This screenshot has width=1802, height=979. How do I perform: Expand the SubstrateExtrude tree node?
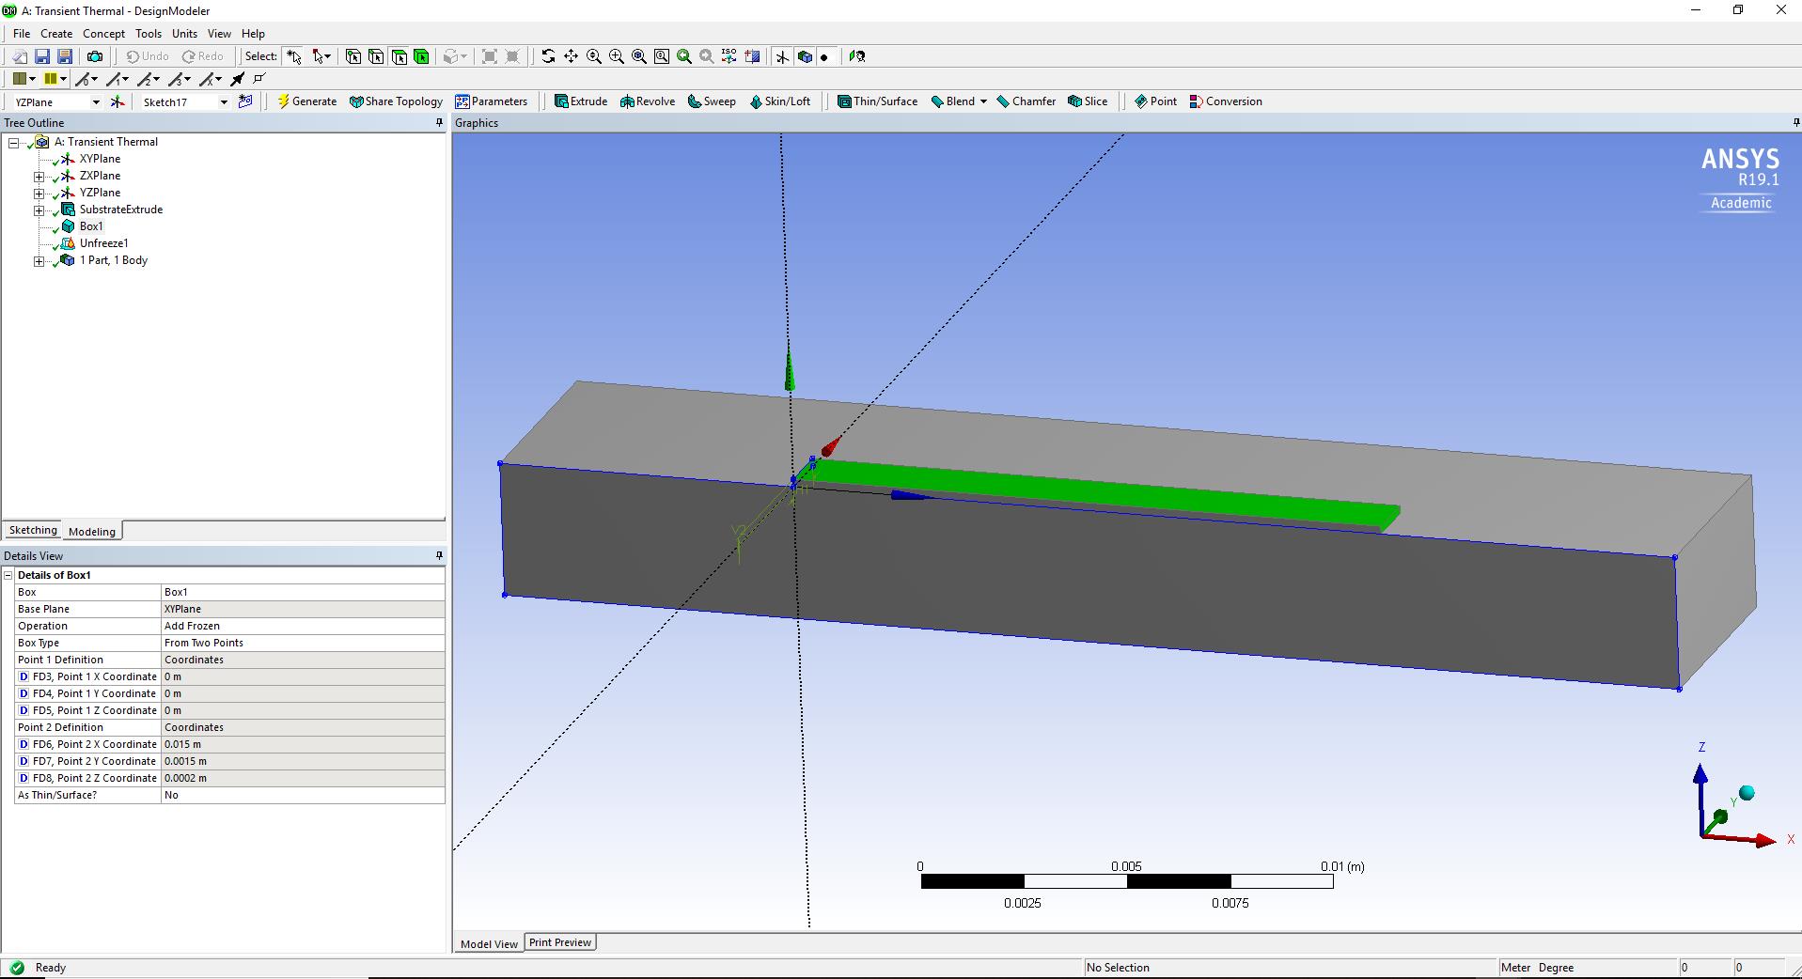(39, 210)
